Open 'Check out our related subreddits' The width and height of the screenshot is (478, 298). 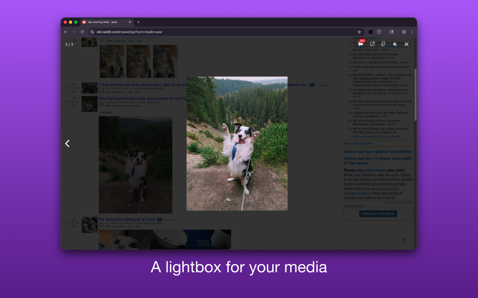coord(378,152)
